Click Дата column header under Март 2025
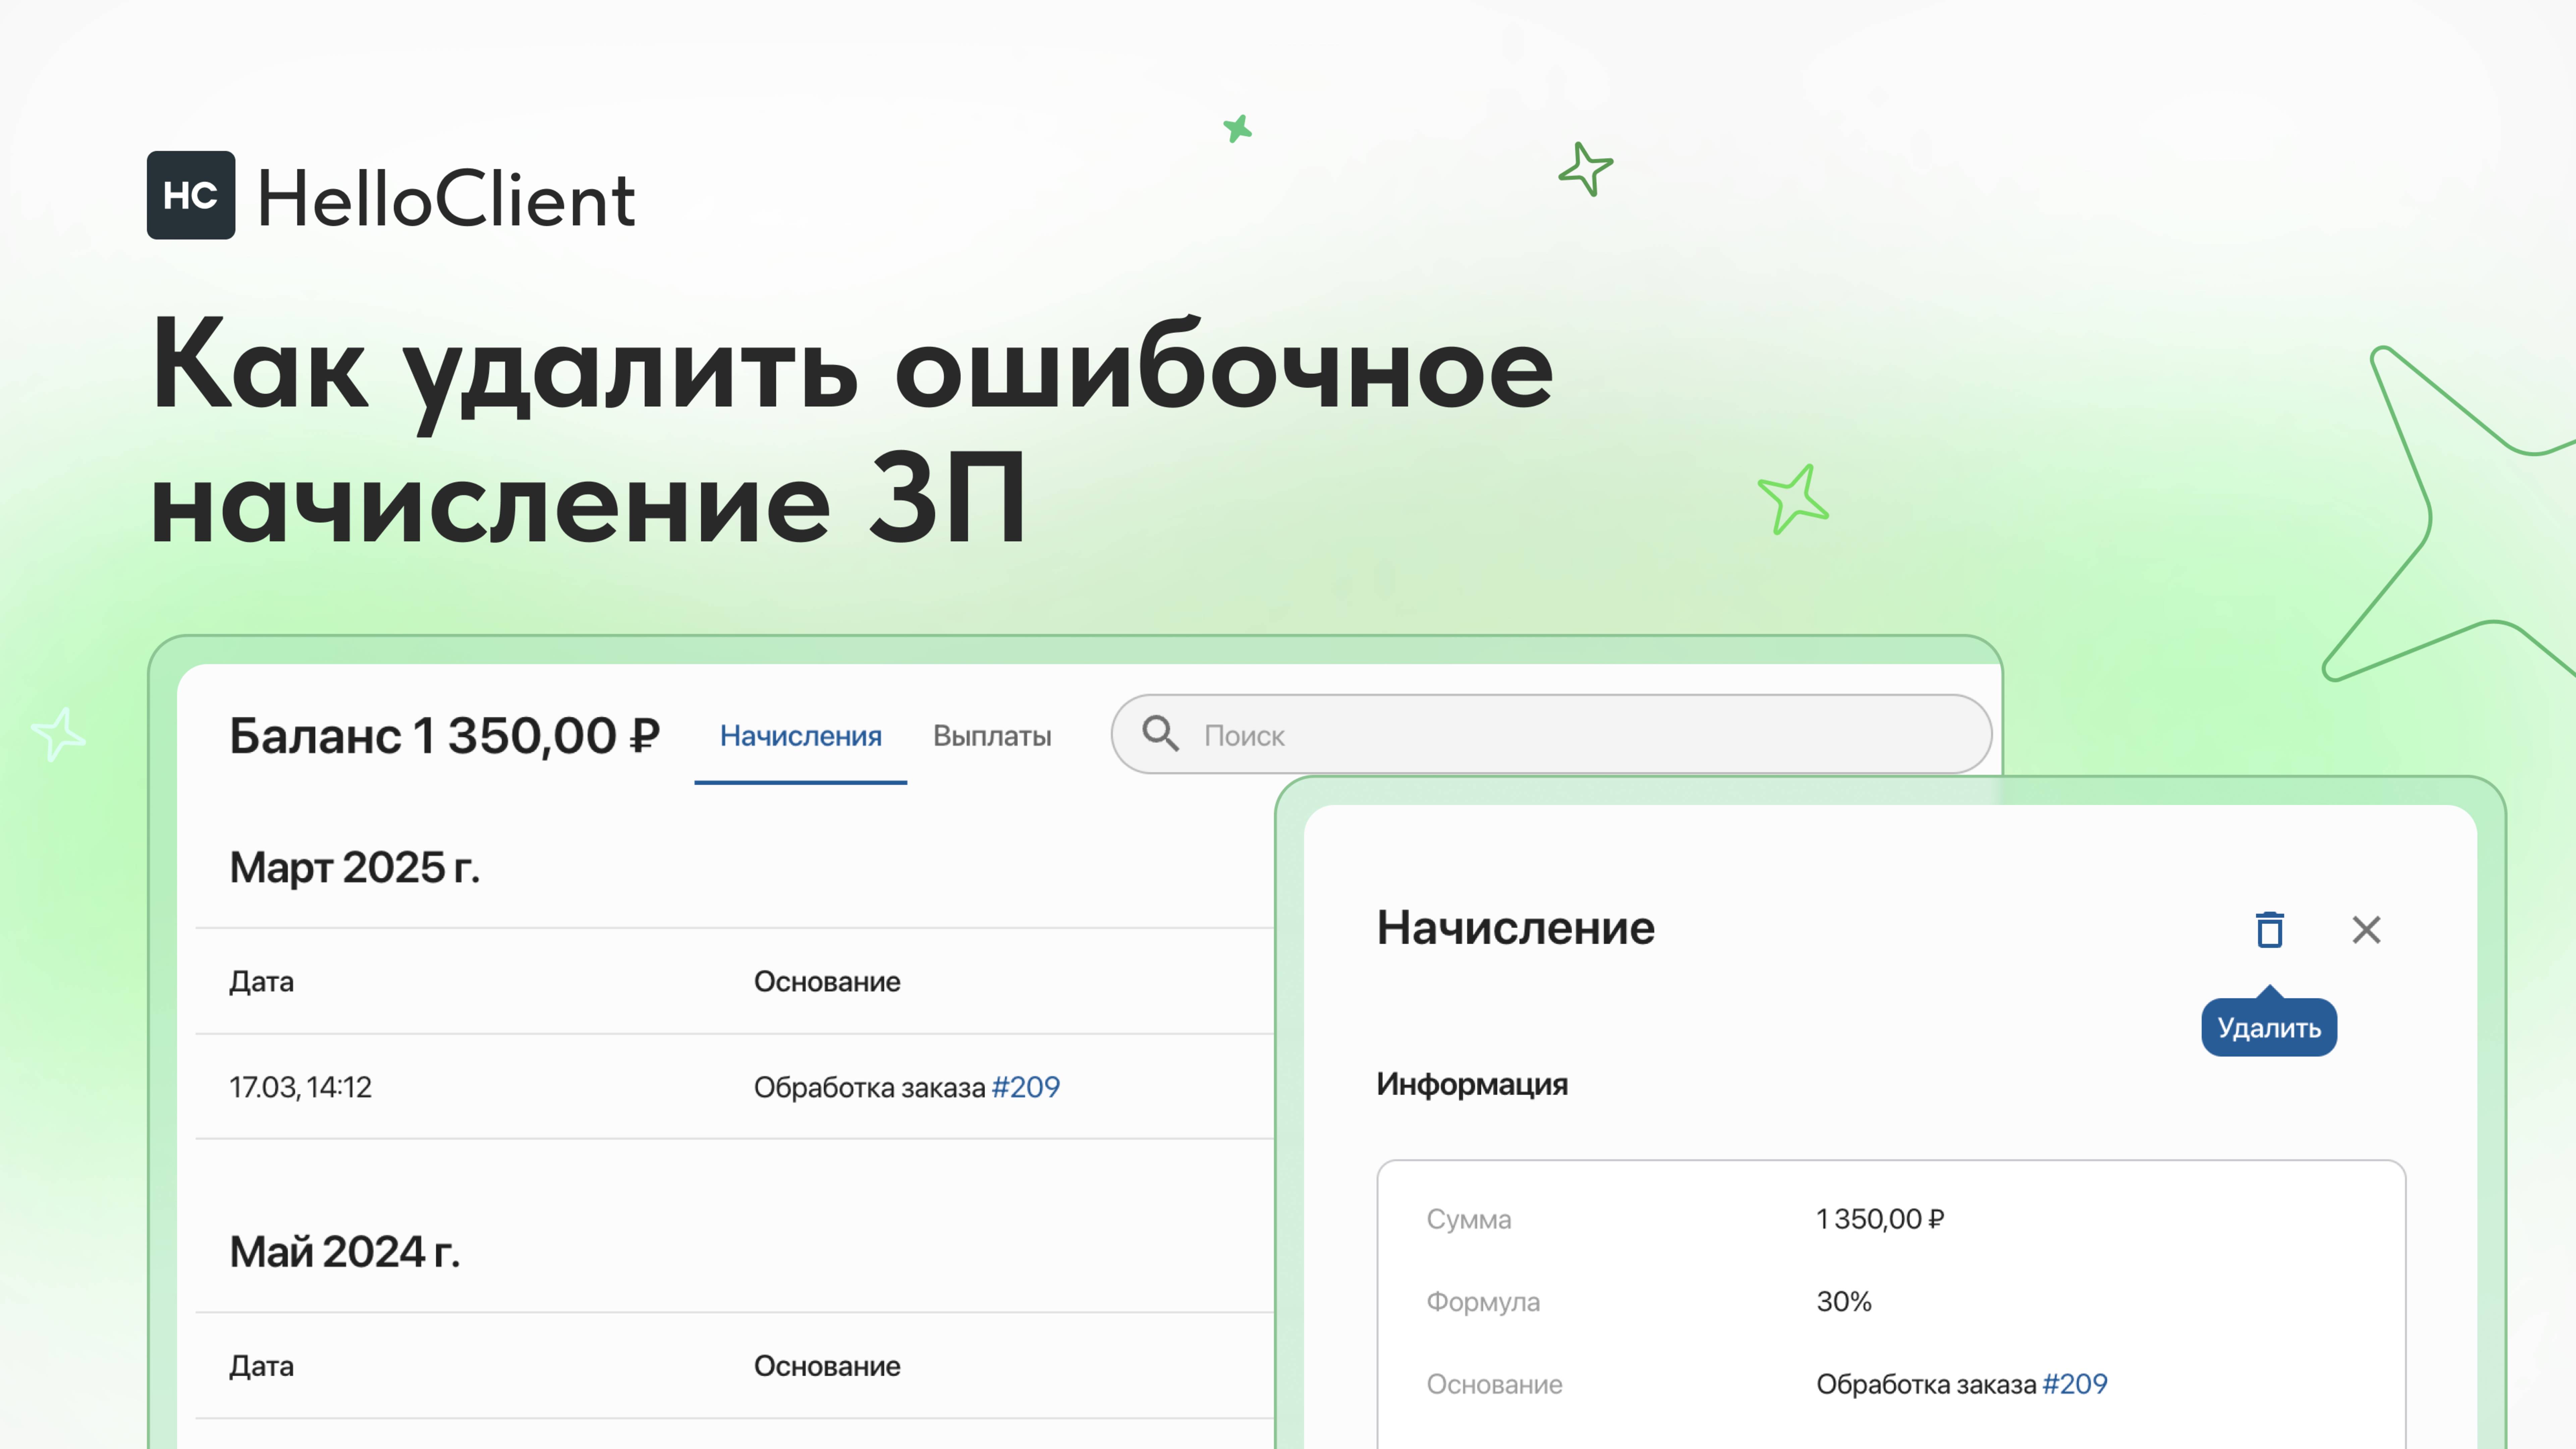The image size is (2576, 1449). pos(261,981)
